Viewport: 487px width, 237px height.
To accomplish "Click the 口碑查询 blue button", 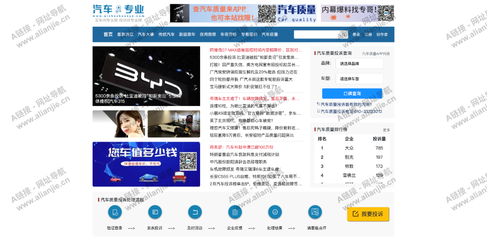I will point(352,93).
